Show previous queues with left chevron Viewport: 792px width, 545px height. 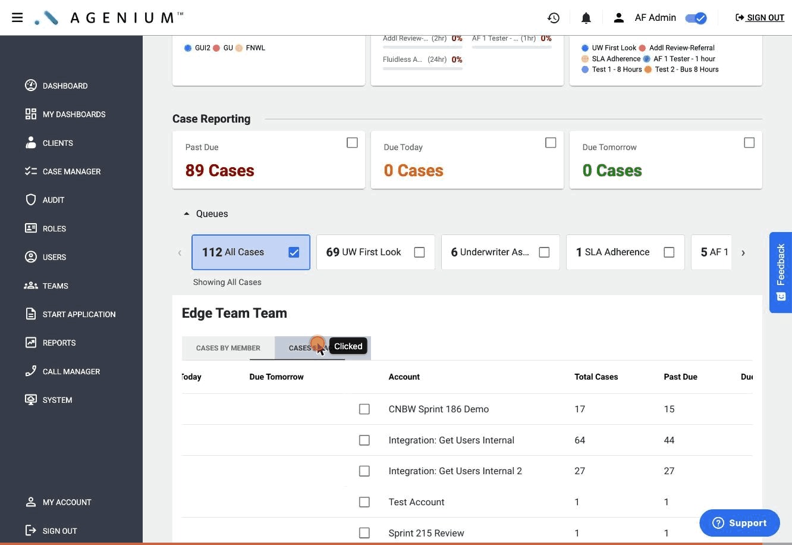180,252
